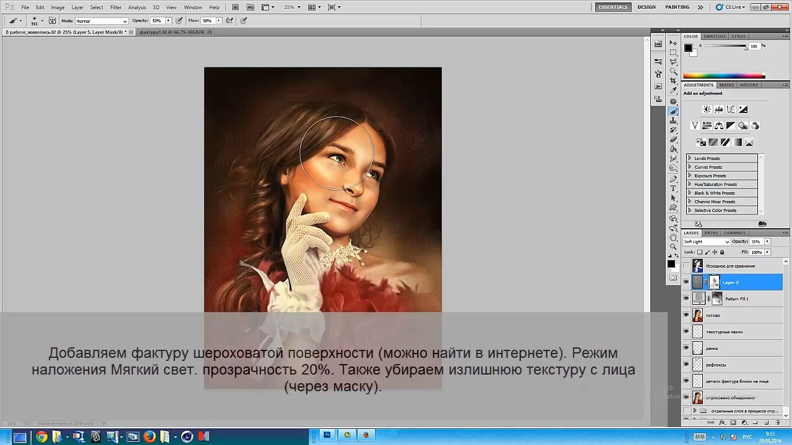The image size is (792, 445).
Task: Add a Curves adjustment
Action: click(x=731, y=109)
